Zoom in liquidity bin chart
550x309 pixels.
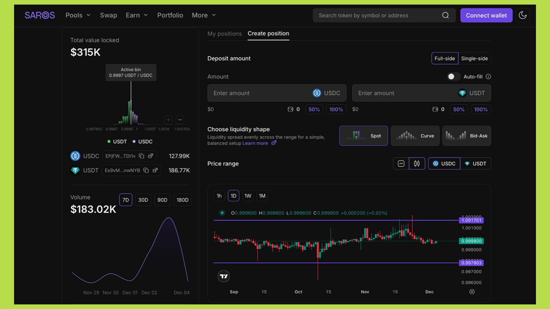pos(168,120)
